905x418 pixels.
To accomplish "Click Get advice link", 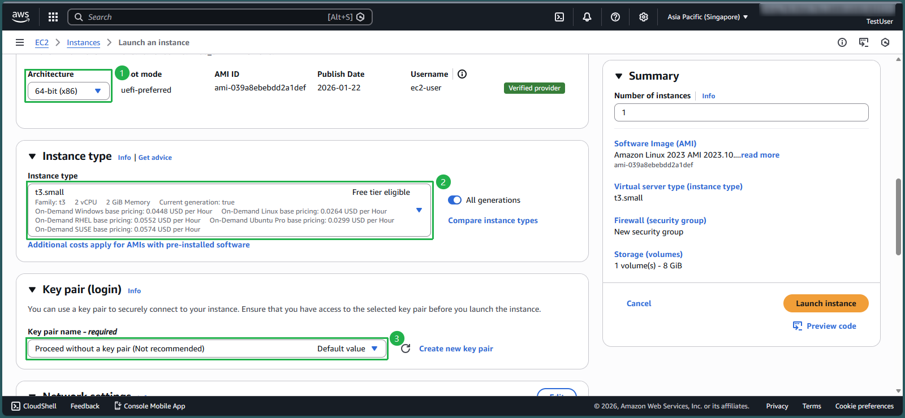I will (155, 158).
